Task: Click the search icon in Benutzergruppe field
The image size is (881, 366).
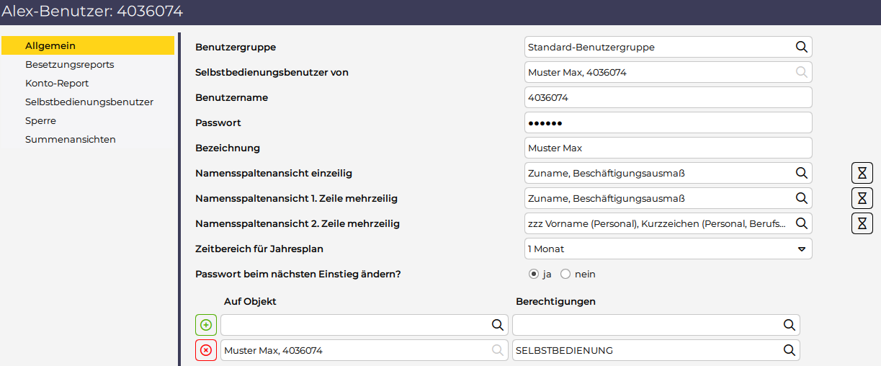Action: 801,48
